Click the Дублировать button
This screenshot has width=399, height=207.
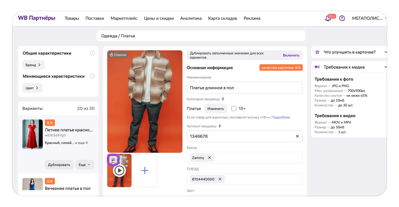click(59, 165)
